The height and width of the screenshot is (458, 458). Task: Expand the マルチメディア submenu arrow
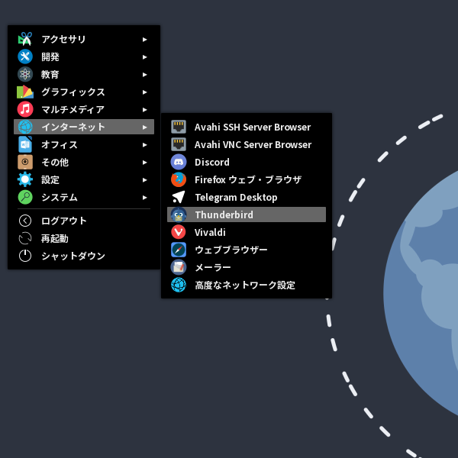144,109
